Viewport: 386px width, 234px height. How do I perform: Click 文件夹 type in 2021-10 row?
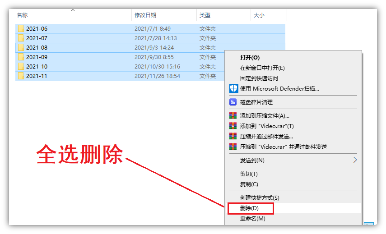[208, 67]
